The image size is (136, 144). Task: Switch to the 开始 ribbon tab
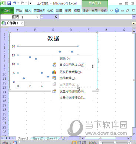(x=19, y=11)
